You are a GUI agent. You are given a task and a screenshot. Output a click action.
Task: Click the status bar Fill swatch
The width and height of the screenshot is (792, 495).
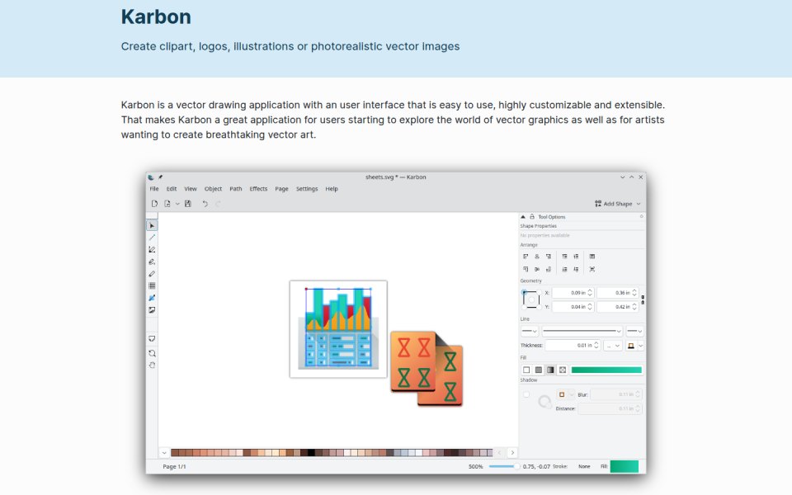pyautogui.click(x=625, y=466)
